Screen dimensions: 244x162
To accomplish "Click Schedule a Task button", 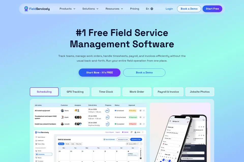I will [x=136, y=139].
